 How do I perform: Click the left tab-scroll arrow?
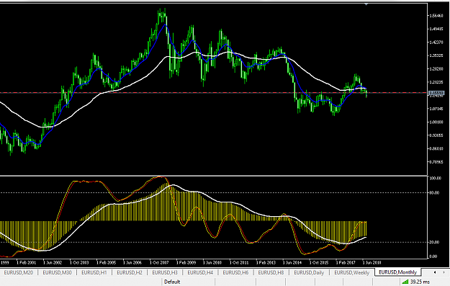435,272
